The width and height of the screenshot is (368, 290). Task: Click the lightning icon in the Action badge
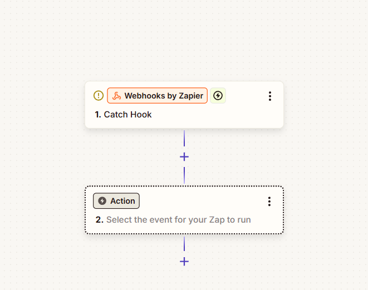tap(102, 201)
